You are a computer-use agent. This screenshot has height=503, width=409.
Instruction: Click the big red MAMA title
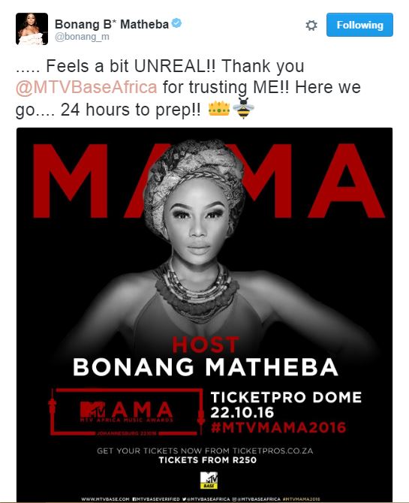[209, 181]
